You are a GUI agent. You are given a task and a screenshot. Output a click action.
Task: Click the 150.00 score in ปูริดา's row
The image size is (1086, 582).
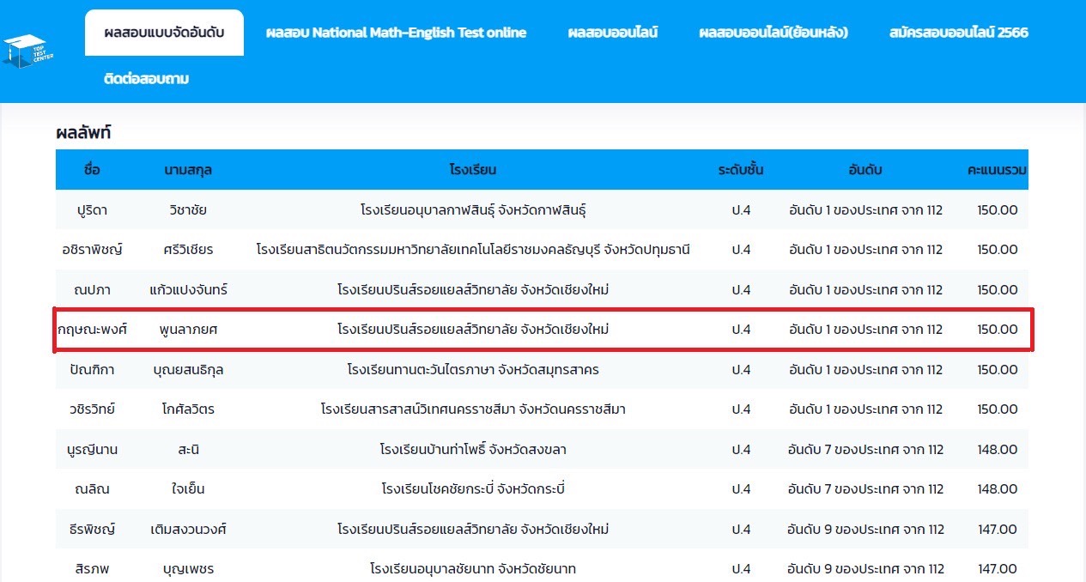point(998,209)
